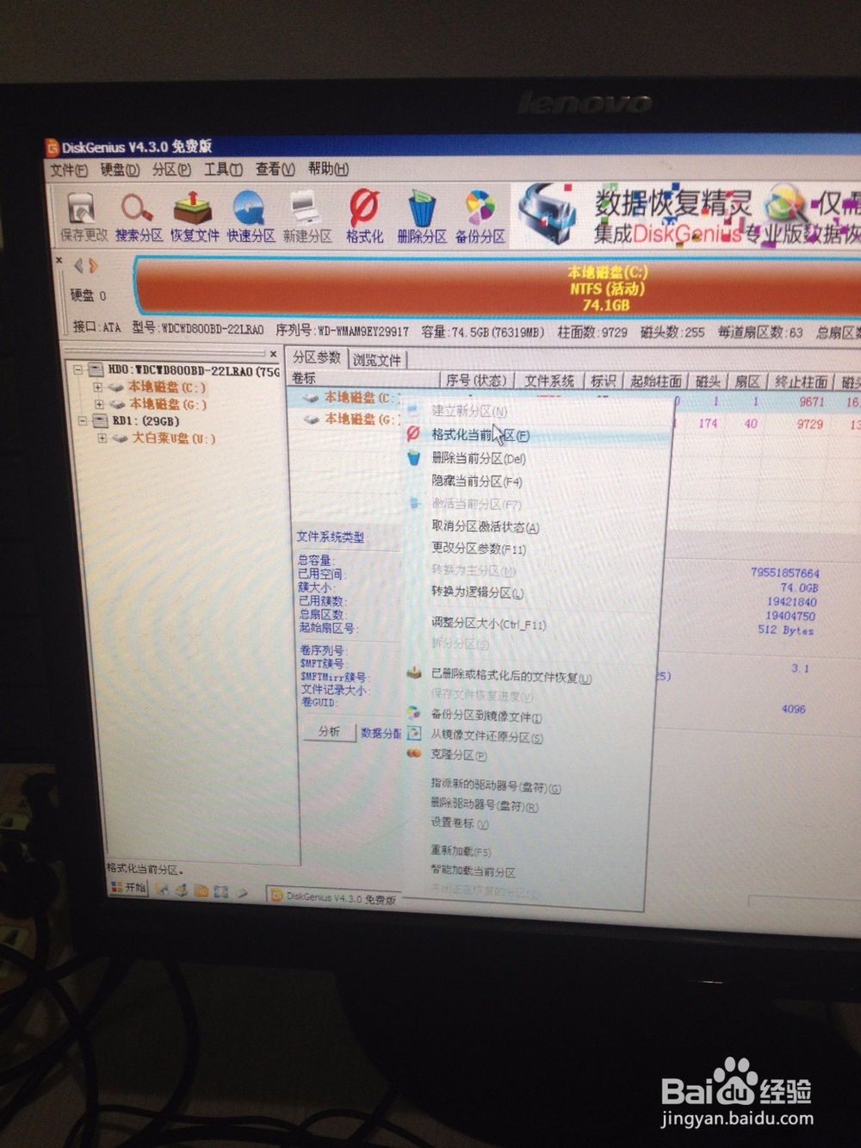Image resolution: width=861 pixels, height=1148 pixels.
Task: Close the disk tree pane with its X
Action: [273, 353]
